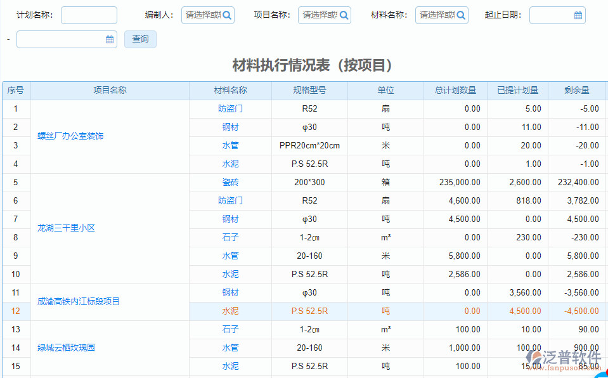Click the blue corner marker at bottom right
Image resolution: width=608 pixels, height=378 pixels.
point(602,374)
